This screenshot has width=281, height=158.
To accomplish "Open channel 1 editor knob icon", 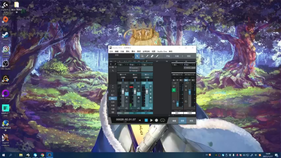I will (x=127, y=101).
